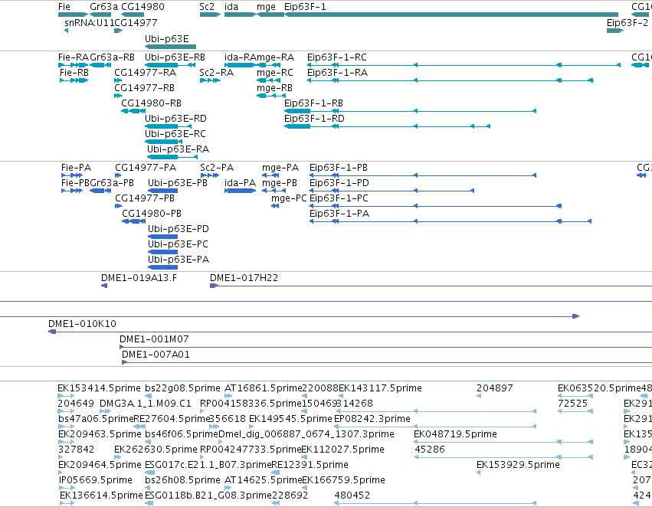
Task: Click the IP05669.5prime EST
Action: [x=67, y=488]
